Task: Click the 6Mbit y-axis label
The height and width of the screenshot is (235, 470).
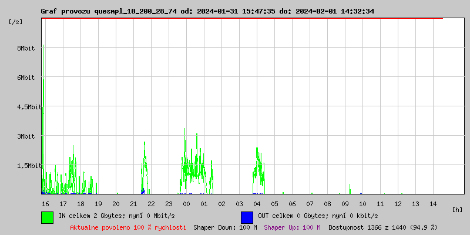Action: click(25, 78)
